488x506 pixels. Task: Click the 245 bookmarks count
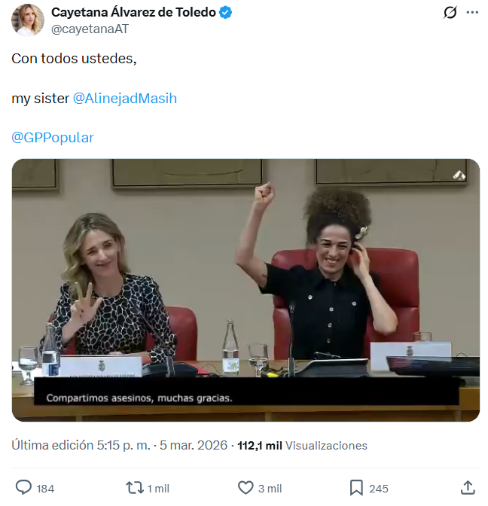[x=379, y=489]
